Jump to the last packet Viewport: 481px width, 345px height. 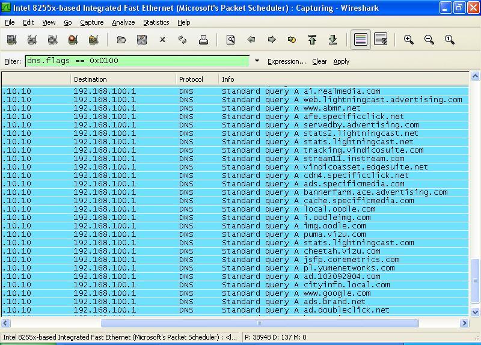pyautogui.click(x=333, y=40)
